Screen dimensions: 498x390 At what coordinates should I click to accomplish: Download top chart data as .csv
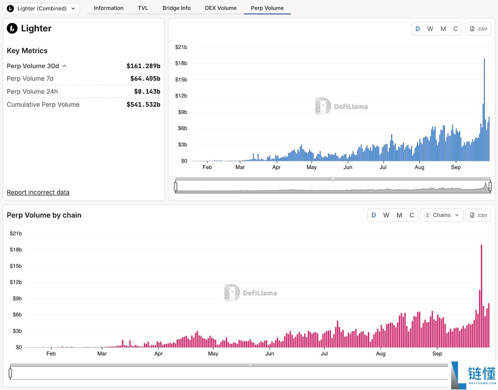pos(478,29)
